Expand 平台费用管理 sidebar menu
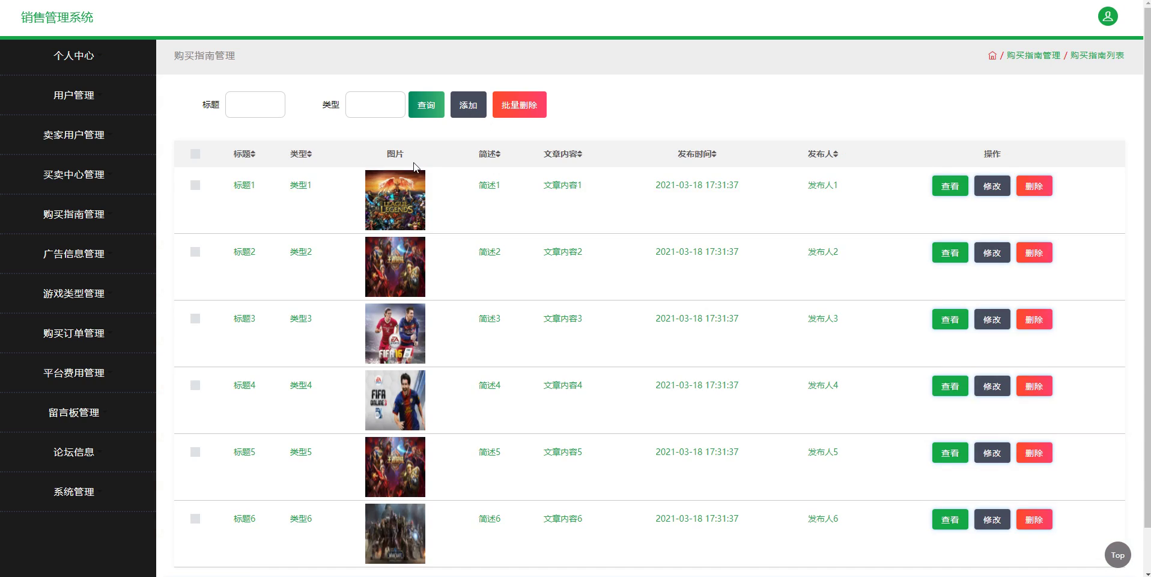Image resolution: width=1151 pixels, height=577 pixels. tap(78, 373)
